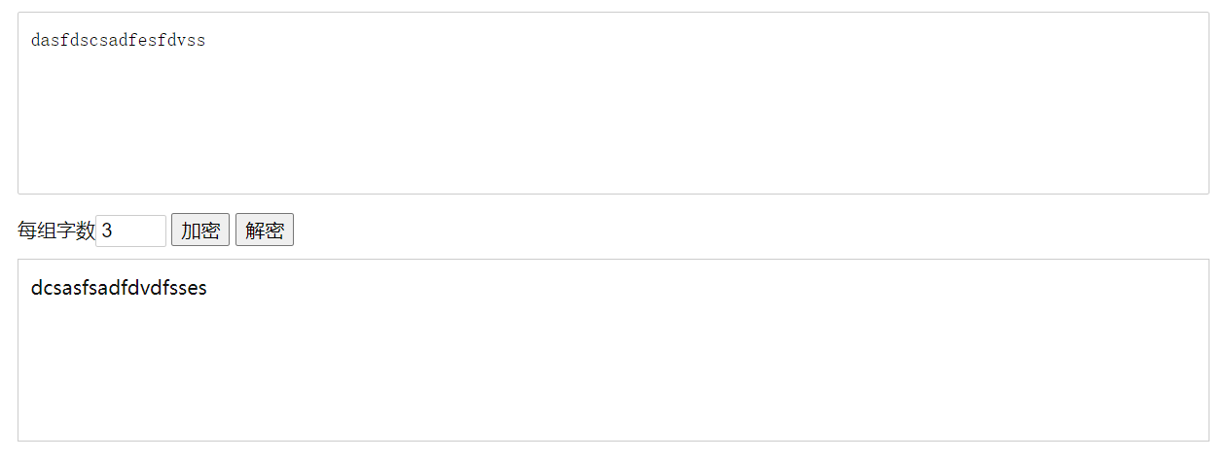1227x461 pixels.
Task: Click blank space inside the upper textarea
Action: [681, 126]
